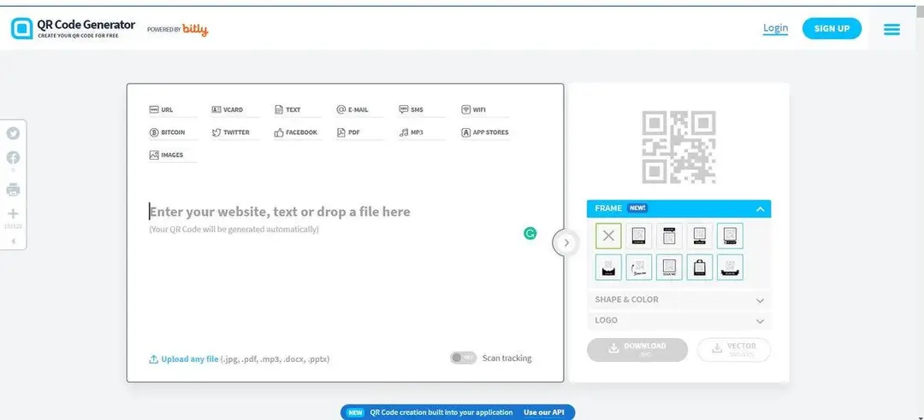Toggle the Scan tracking switch
924x420 pixels.
pyautogui.click(x=463, y=358)
